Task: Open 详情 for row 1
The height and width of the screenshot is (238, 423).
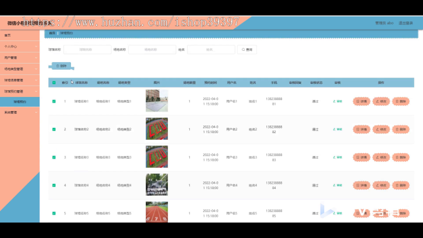Action: pos(361,102)
